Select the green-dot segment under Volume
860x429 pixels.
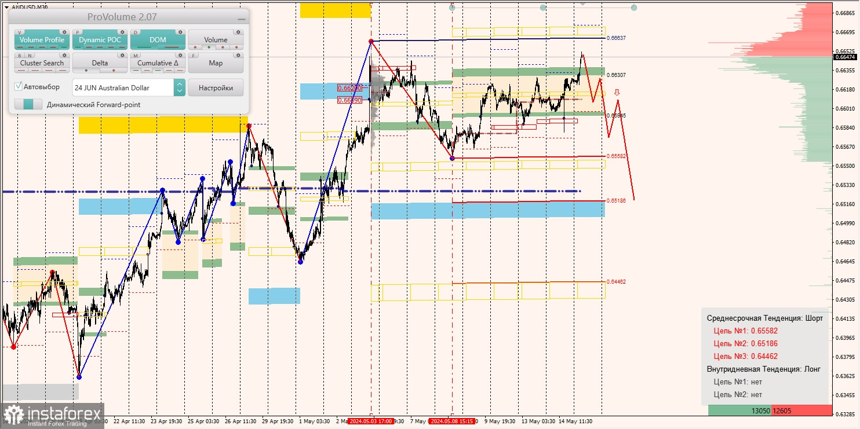209,47
